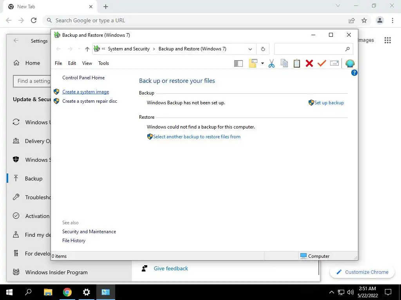Viewport: 401px width, 300px height.
Task: Open File History link
Action: click(x=74, y=241)
